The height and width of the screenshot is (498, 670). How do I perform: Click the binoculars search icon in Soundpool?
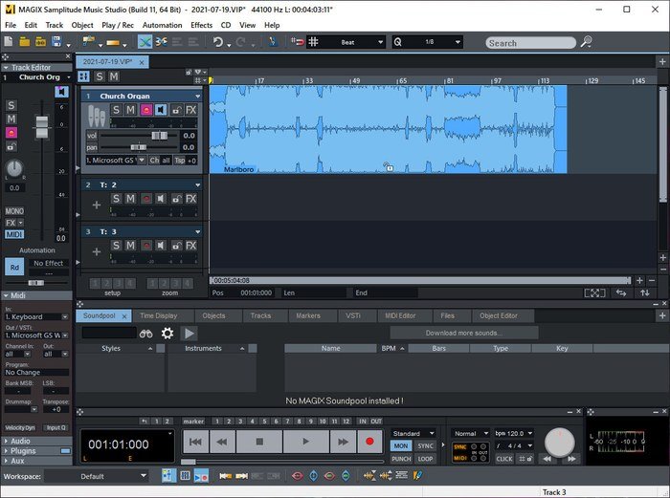pos(146,333)
